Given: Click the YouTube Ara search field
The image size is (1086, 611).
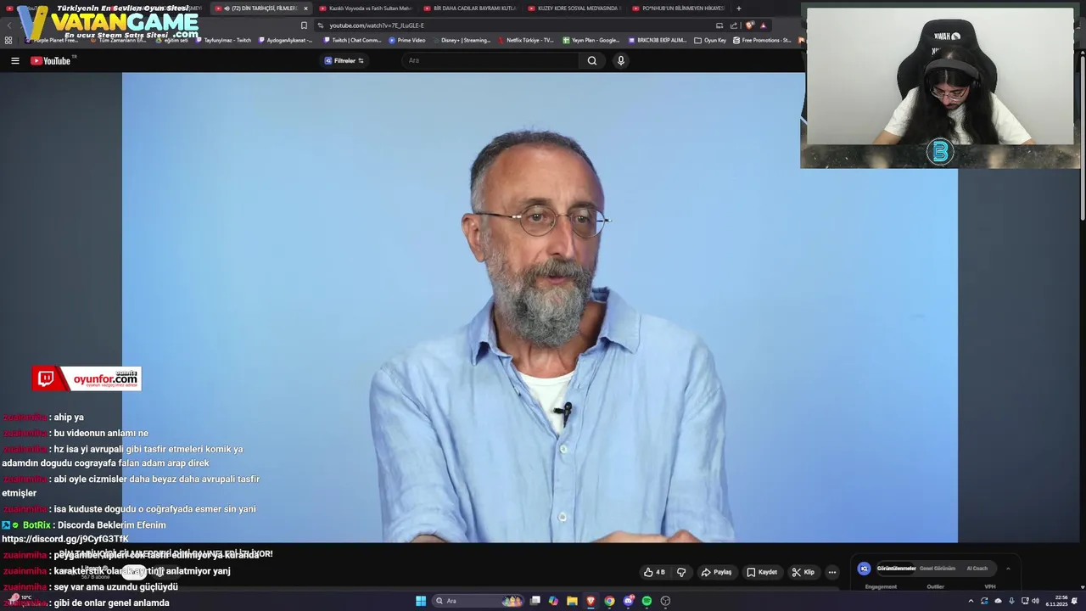Looking at the screenshot, I should 490,60.
